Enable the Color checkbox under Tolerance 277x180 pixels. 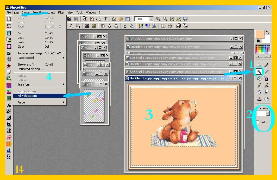click(257, 122)
